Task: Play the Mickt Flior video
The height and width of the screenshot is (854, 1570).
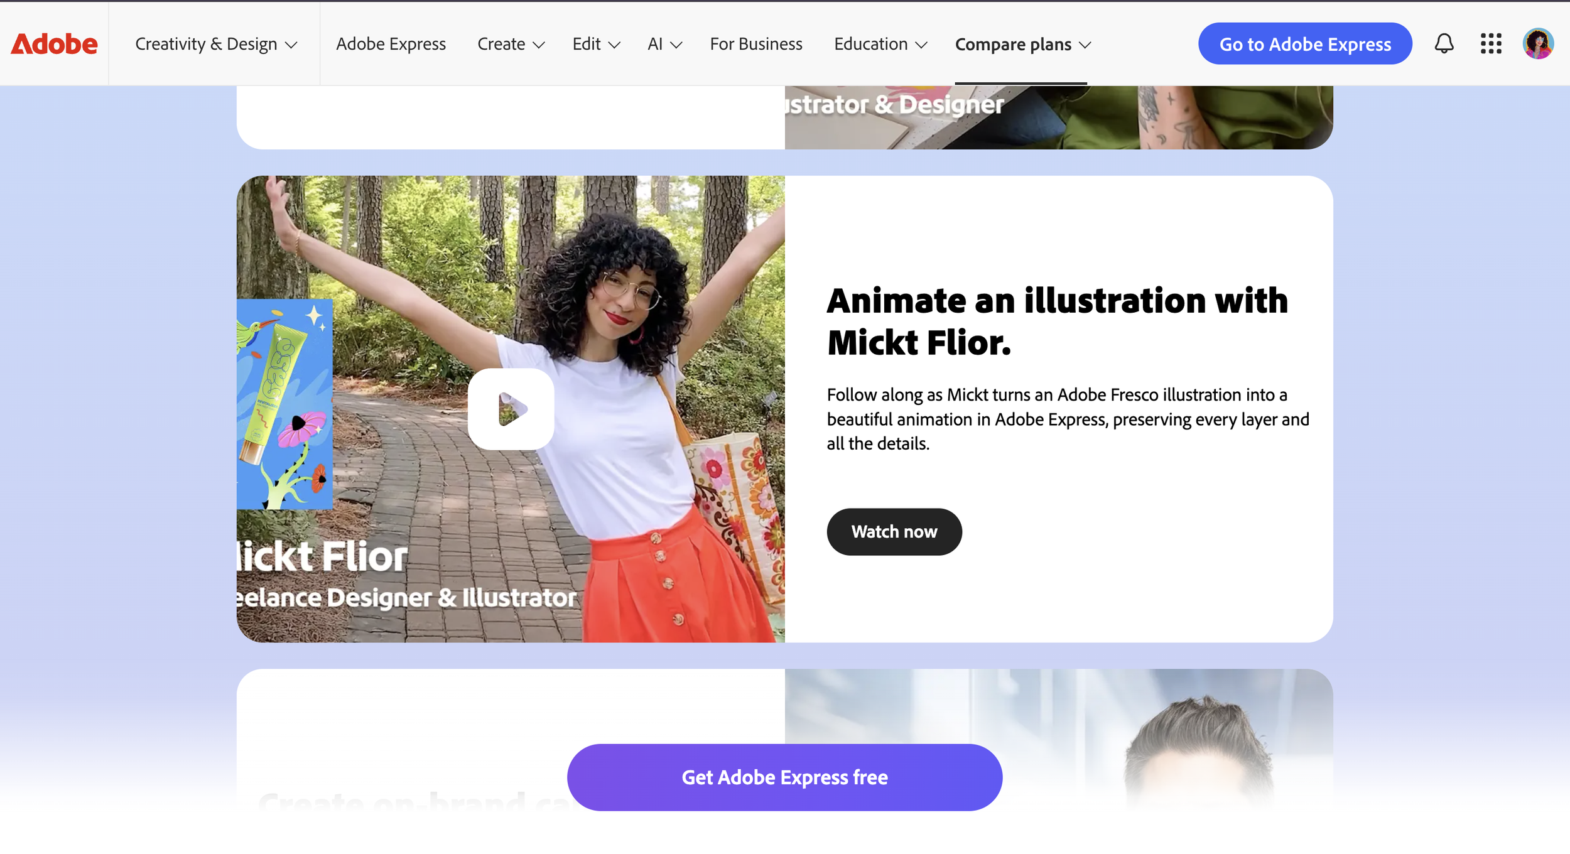Action: [511, 409]
